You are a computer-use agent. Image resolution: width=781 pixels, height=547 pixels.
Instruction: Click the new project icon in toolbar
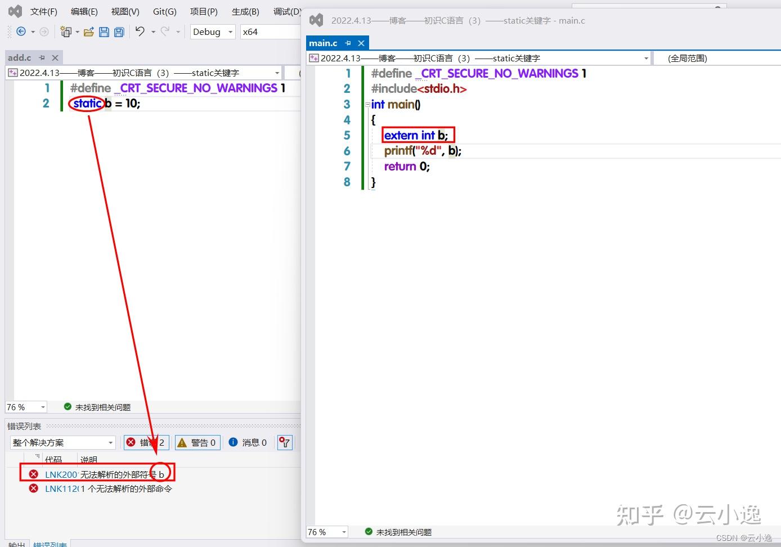66,32
